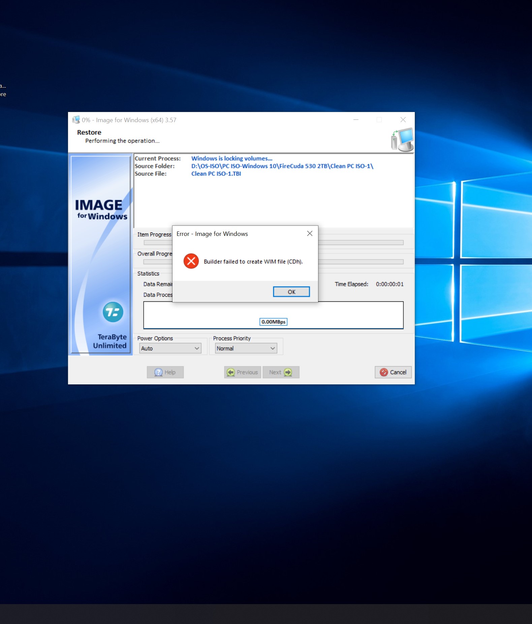Click the 'Current Process:' label

(158, 158)
